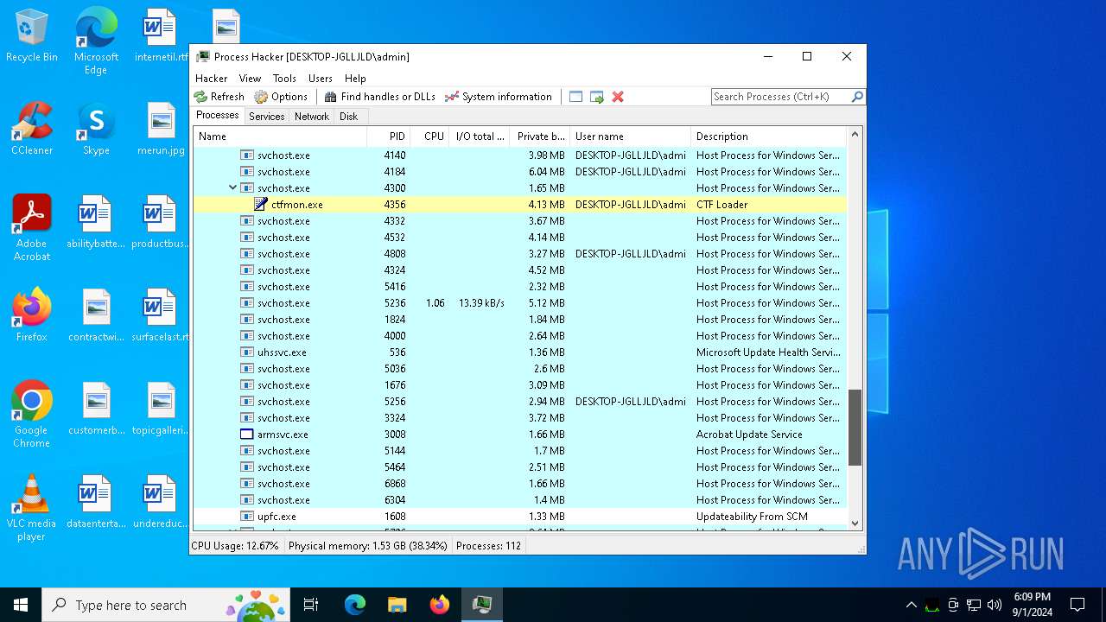Select the internetil.rtf desktop file
The image size is (1106, 622).
pyautogui.click(x=161, y=36)
